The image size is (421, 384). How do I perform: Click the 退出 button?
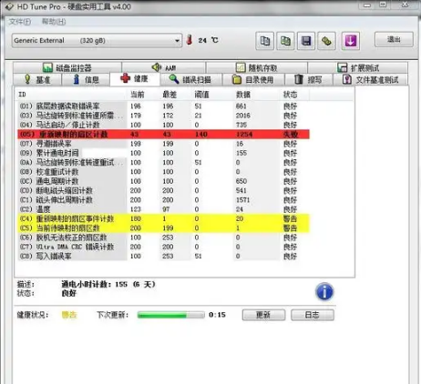[x=394, y=39]
